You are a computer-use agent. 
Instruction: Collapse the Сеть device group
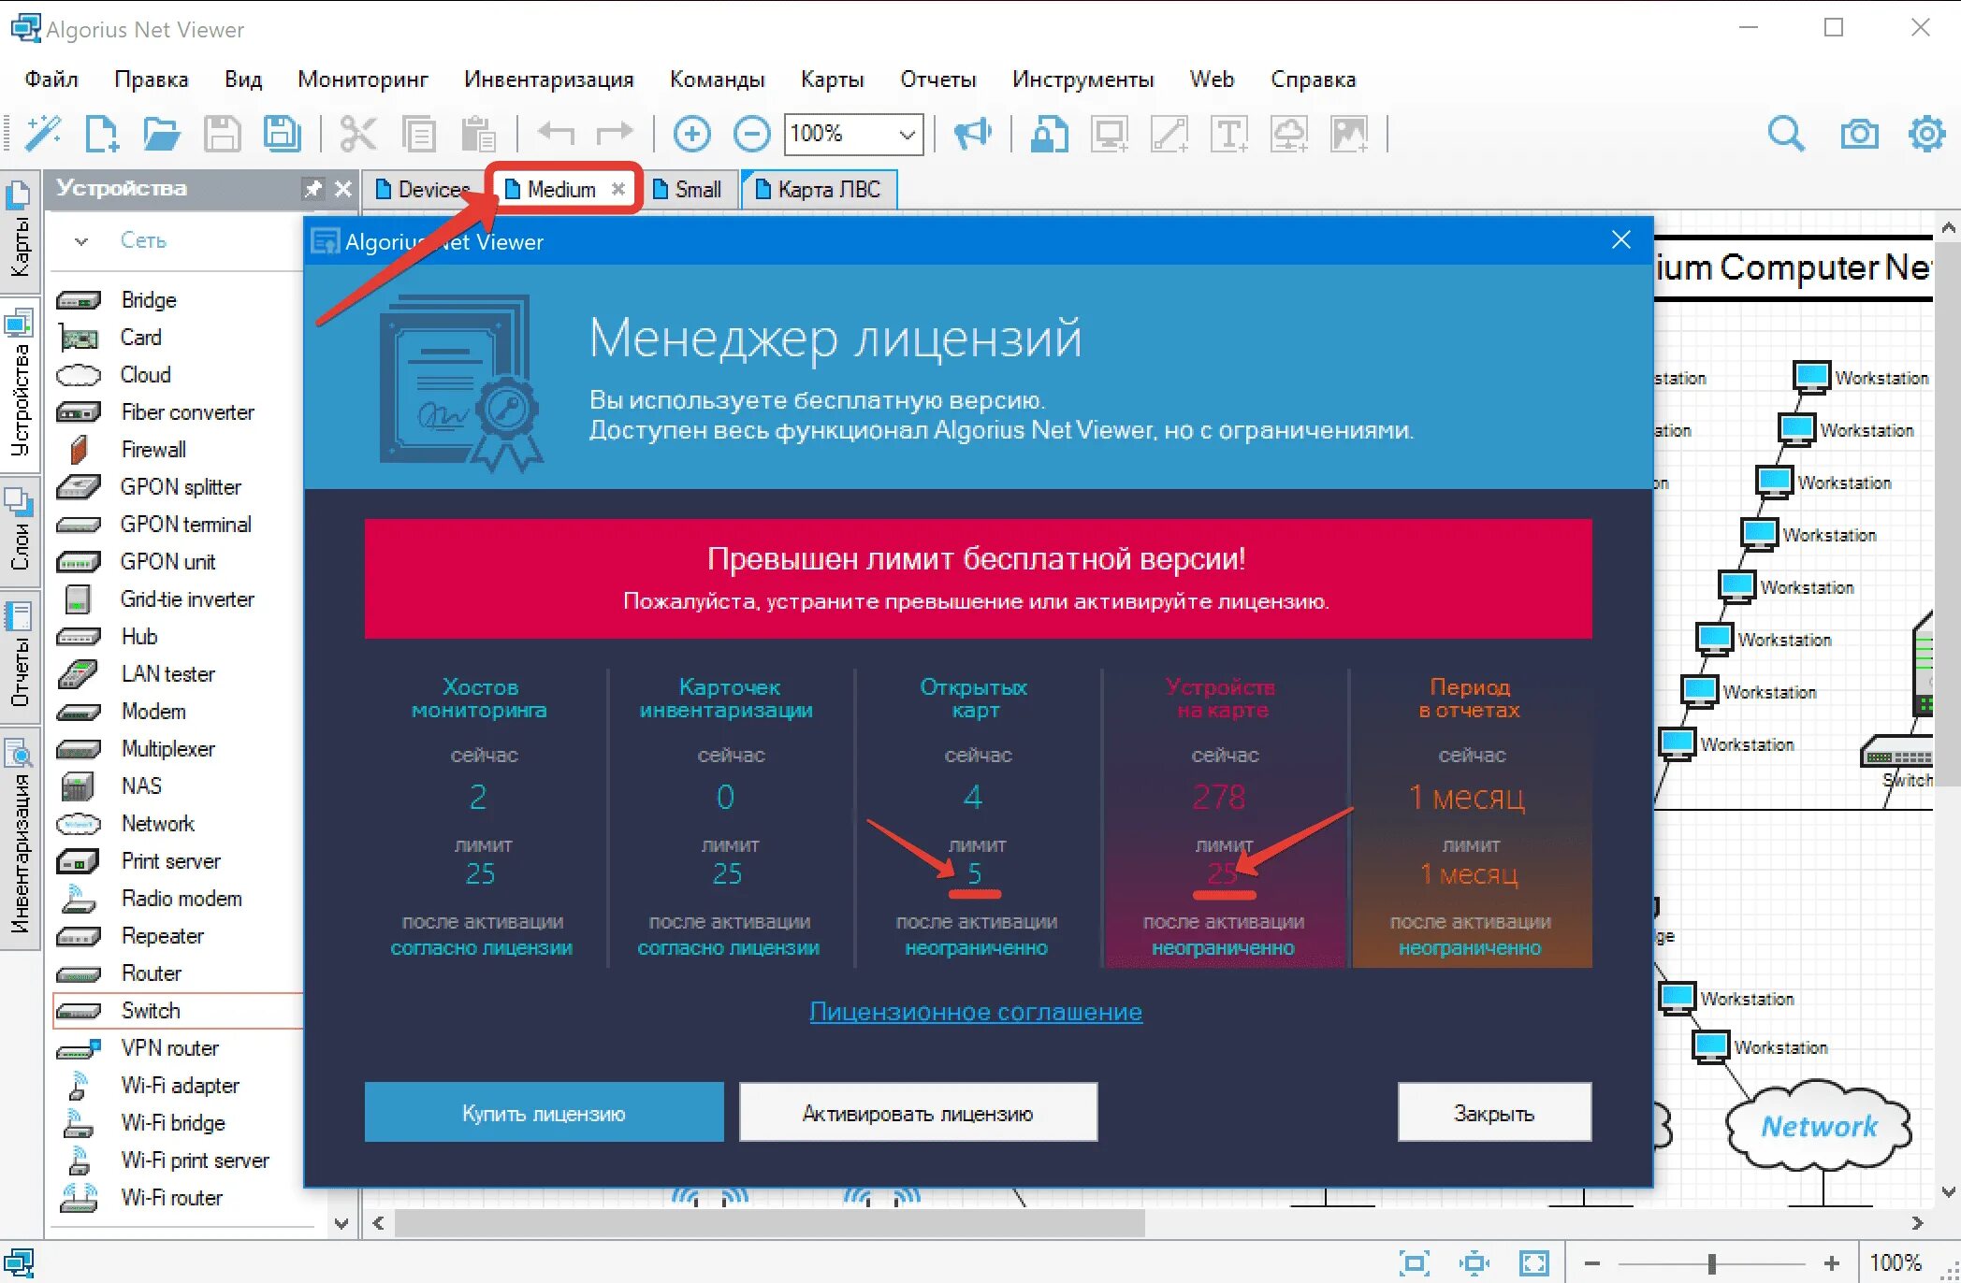(81, 241)
